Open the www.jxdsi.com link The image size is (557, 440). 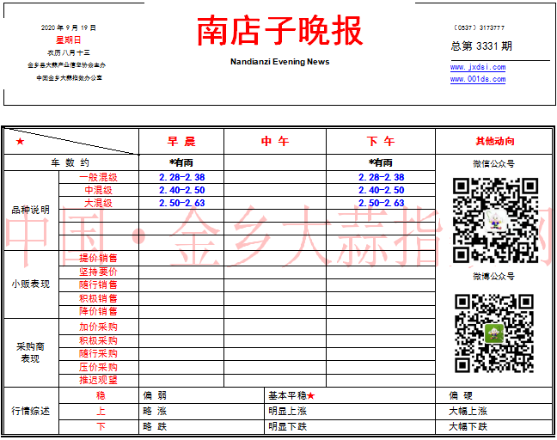478,67
